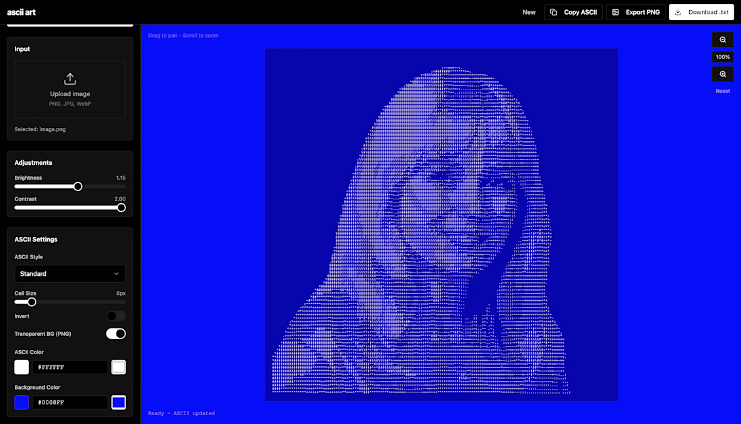The height and width of the screenshot is (424, 741).
Task: Click the New button in header
Action: click(x=529, y=12)
